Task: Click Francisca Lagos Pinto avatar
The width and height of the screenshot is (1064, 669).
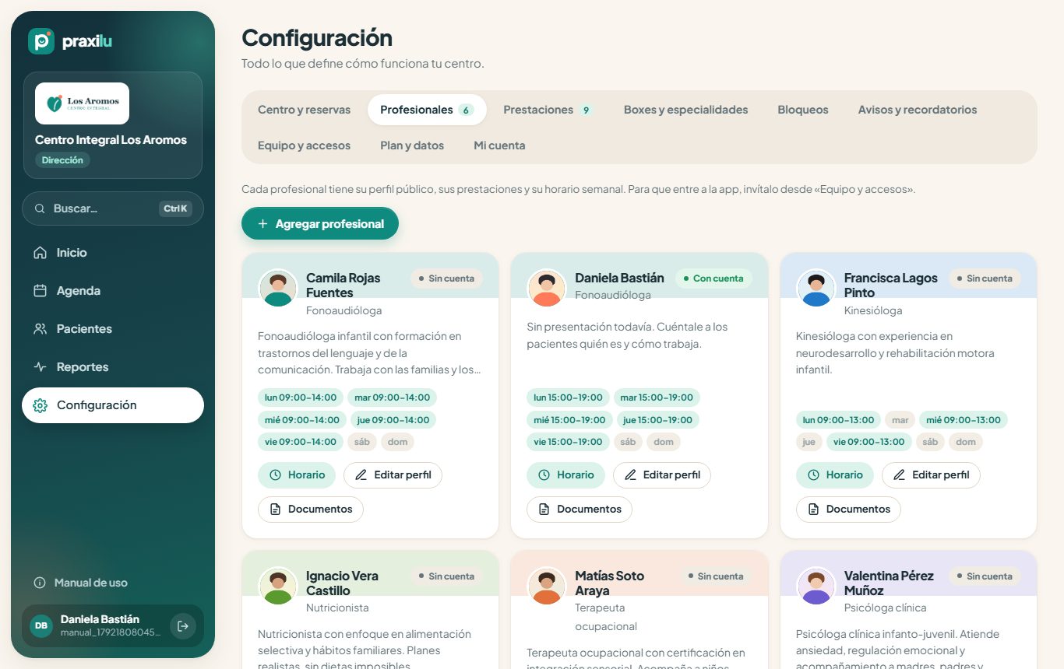Action: click(x=816, y=289)
